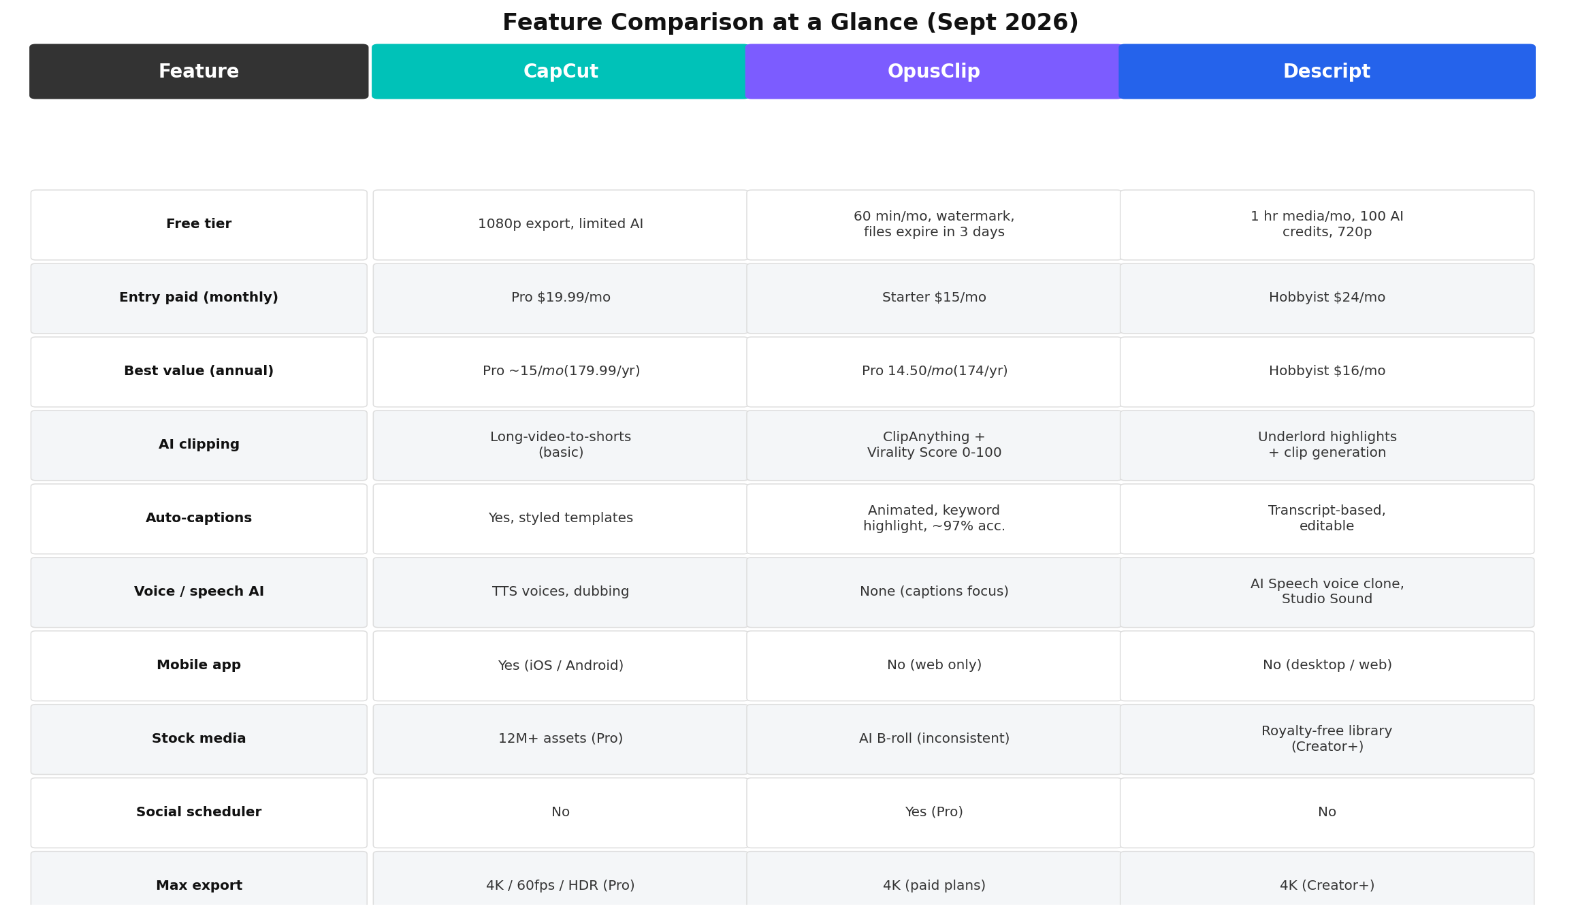Click the 'AI B-roll (inconsistent)' cell

(x=934, y=739)
